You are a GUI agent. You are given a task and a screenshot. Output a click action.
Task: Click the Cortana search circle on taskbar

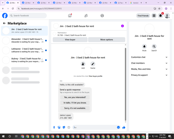10,136
